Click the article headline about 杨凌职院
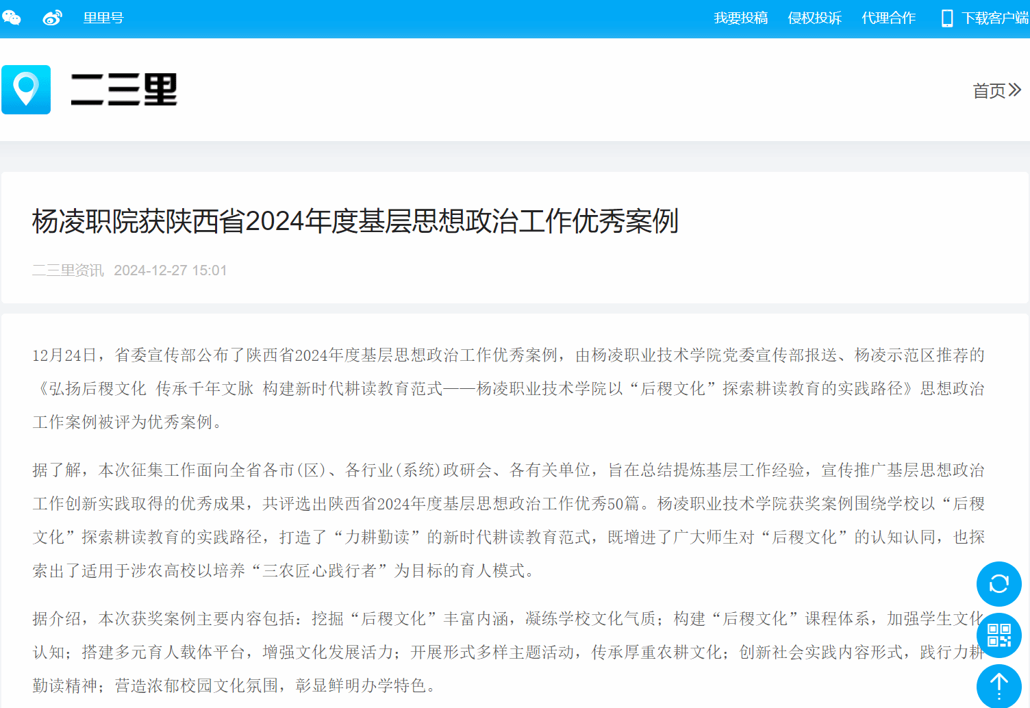The image size is (1030, 708). coord(355,221)
